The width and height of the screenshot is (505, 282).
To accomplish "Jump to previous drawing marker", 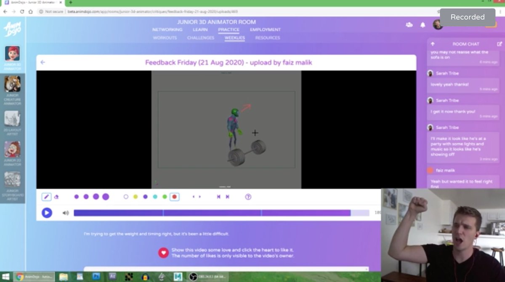I will pyautogui.click(x=219, y=196).
